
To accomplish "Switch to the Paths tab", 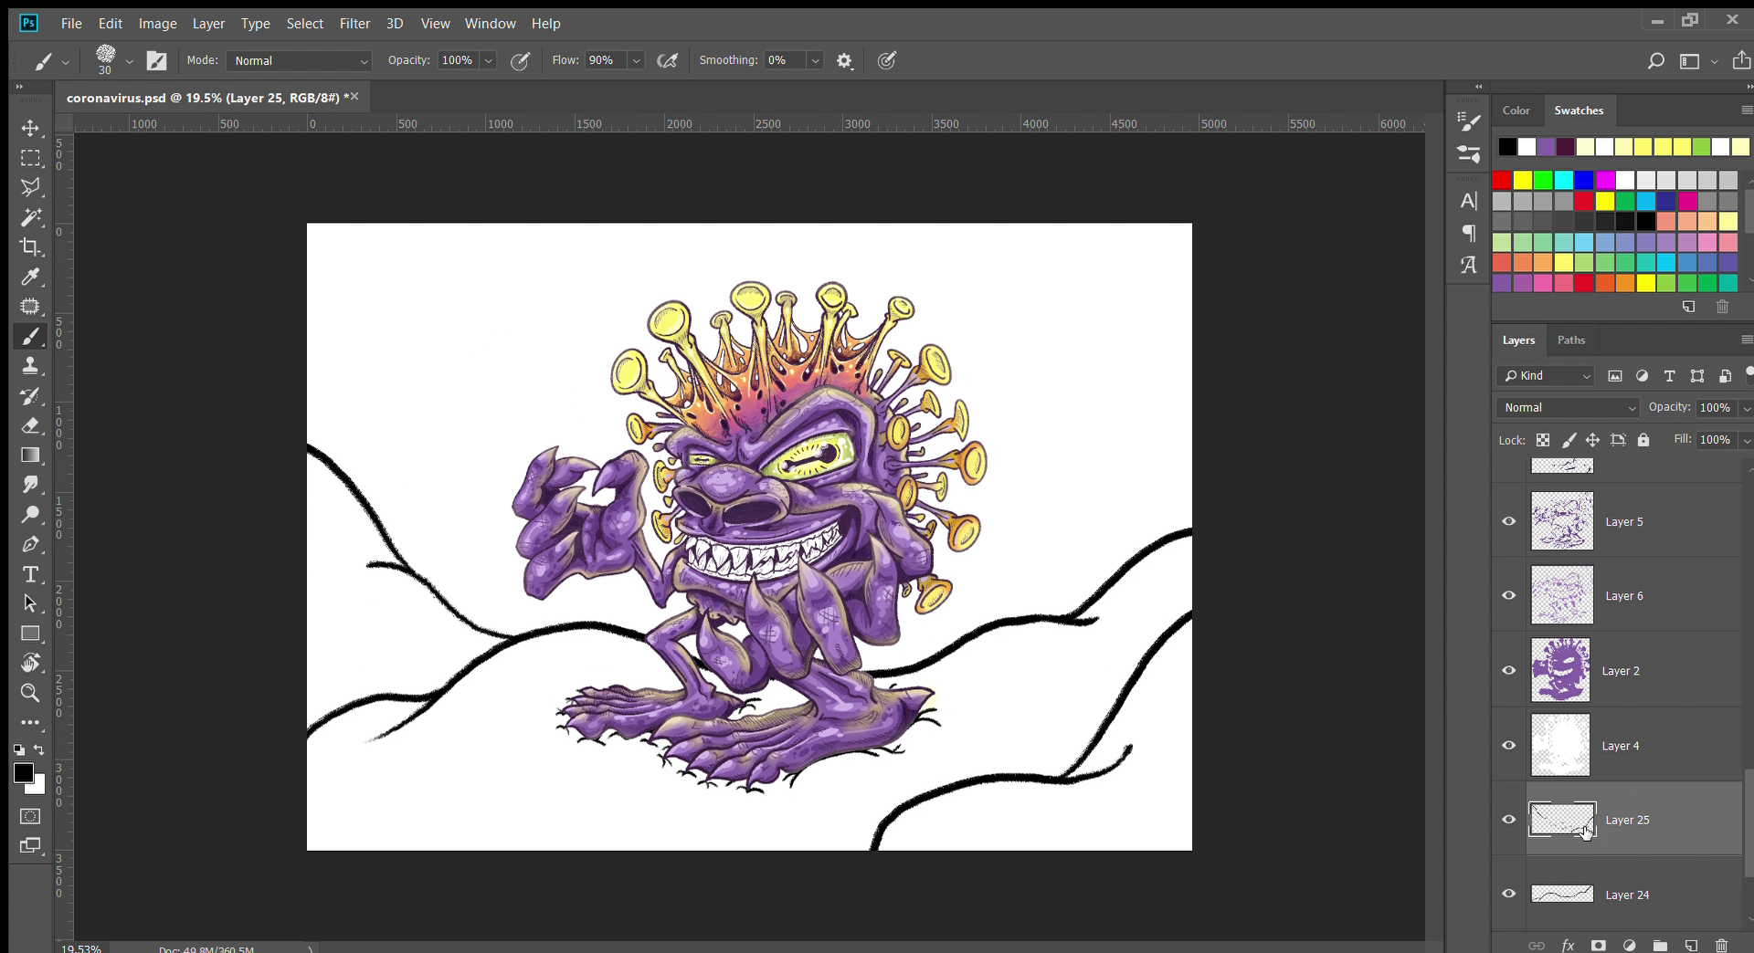I will tap(1572, 340).
